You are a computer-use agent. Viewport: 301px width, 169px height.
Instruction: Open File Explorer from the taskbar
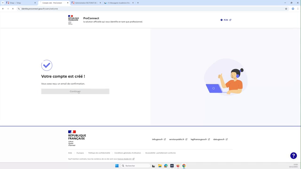pos(160,166)
